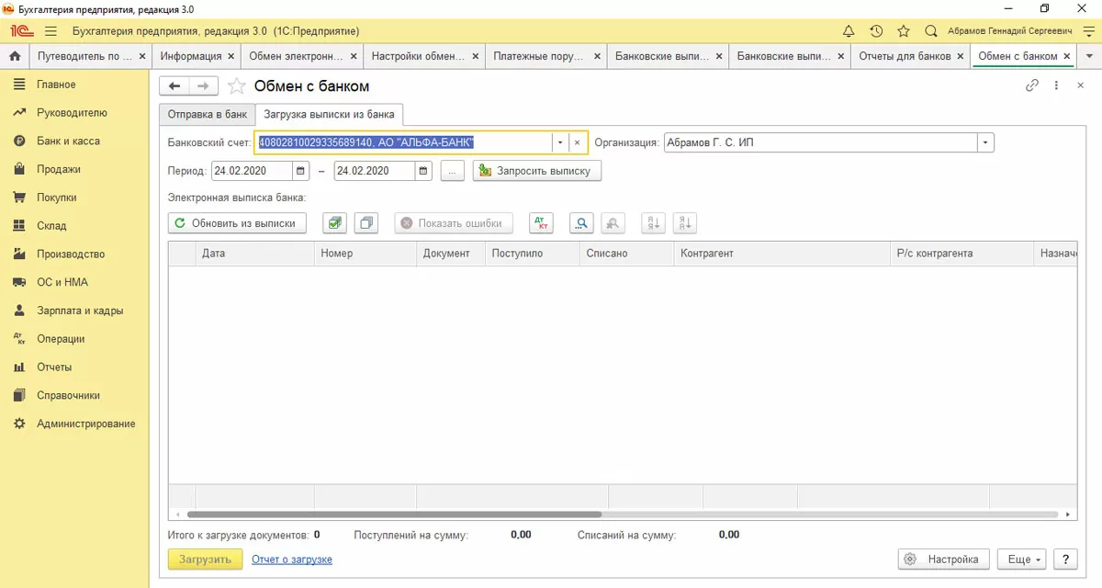Screen dimensions: 1102x588
Task: Click the Поступило column header
Action: (532, 253)
